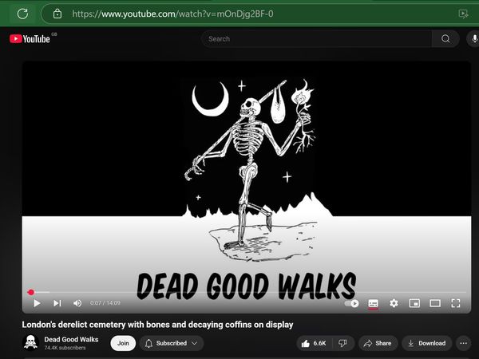Download the video

427,343
